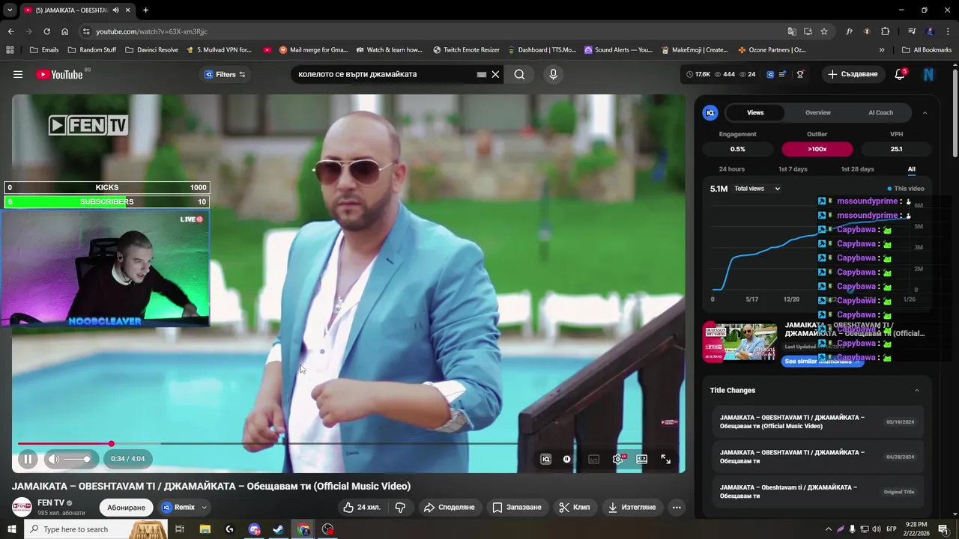Image resolution: width=959 pixels, height=539 pixels.
Task: Expand the dropdown arrow next to Remix
Action: (x=204, y=507)
